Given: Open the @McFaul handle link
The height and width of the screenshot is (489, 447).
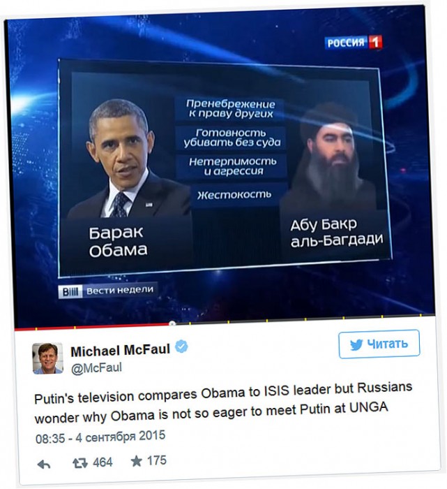Looking at the screenshot, I should coord(96,368).
